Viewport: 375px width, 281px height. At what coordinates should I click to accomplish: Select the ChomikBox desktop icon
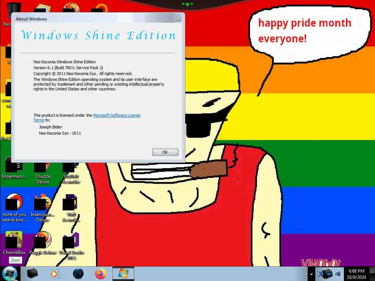[14, 243]
